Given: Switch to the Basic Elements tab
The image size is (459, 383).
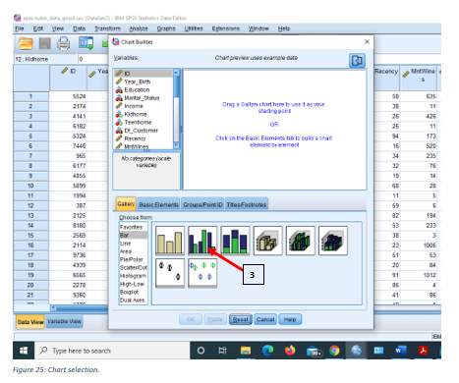Looking at the screenshot, I should pyautogui.click(x=158, y=204).
